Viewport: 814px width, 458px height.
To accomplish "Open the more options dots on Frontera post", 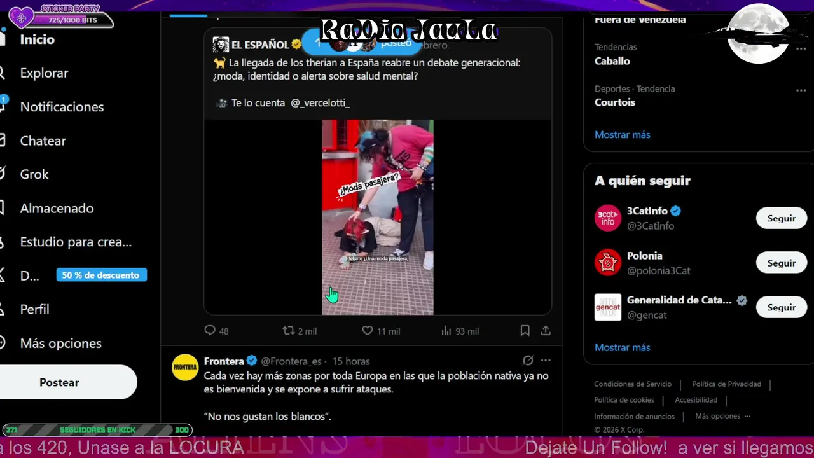I will [x=546, y=361].
